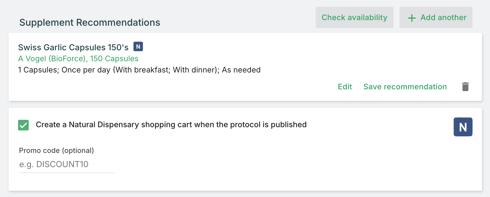The width and height of the screenshot is (490, 197).
Task: Check availability of recommended supplements
Action: pyautogui.click(x=354, y=17)
